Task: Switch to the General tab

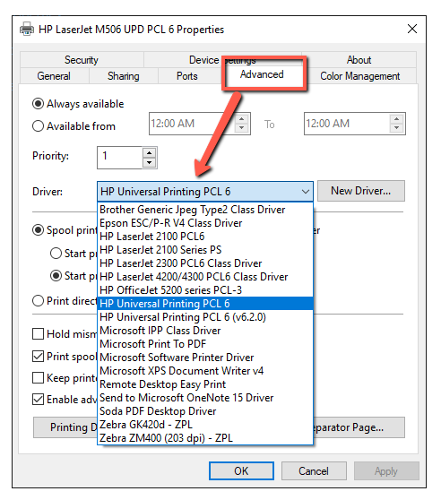Action: tap(54, 76)
